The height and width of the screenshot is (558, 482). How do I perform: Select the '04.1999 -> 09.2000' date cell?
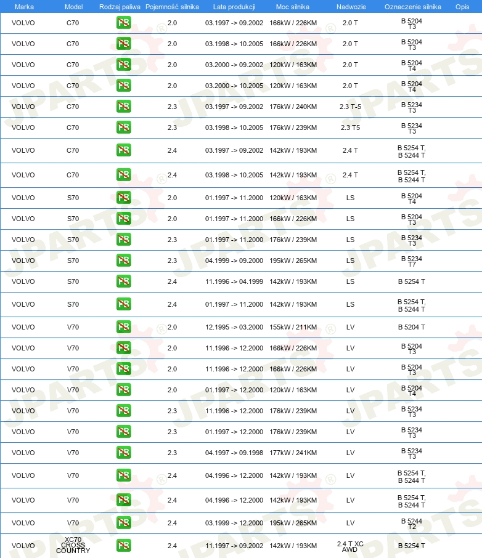click(234, 261)
